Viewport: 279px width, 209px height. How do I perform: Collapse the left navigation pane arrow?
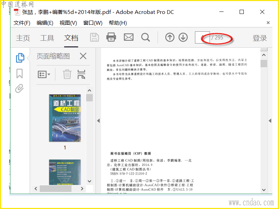[98, 121]
